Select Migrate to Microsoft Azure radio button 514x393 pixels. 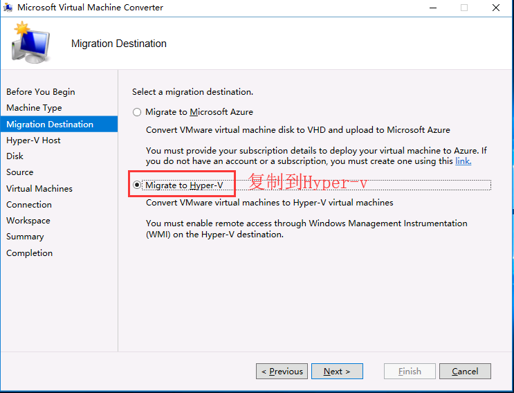137,112
